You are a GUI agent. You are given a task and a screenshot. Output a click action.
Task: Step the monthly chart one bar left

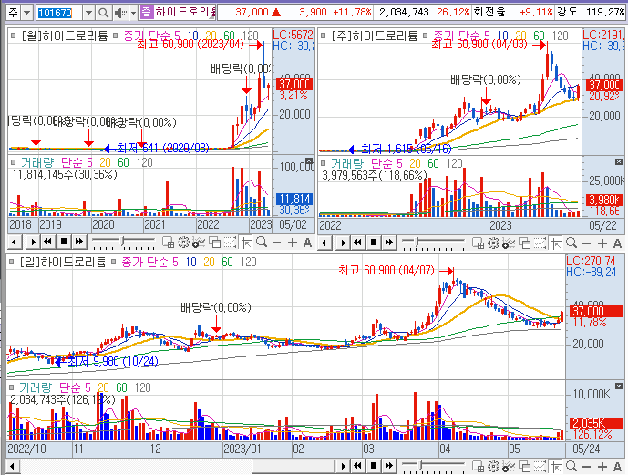tap(15, 242)
